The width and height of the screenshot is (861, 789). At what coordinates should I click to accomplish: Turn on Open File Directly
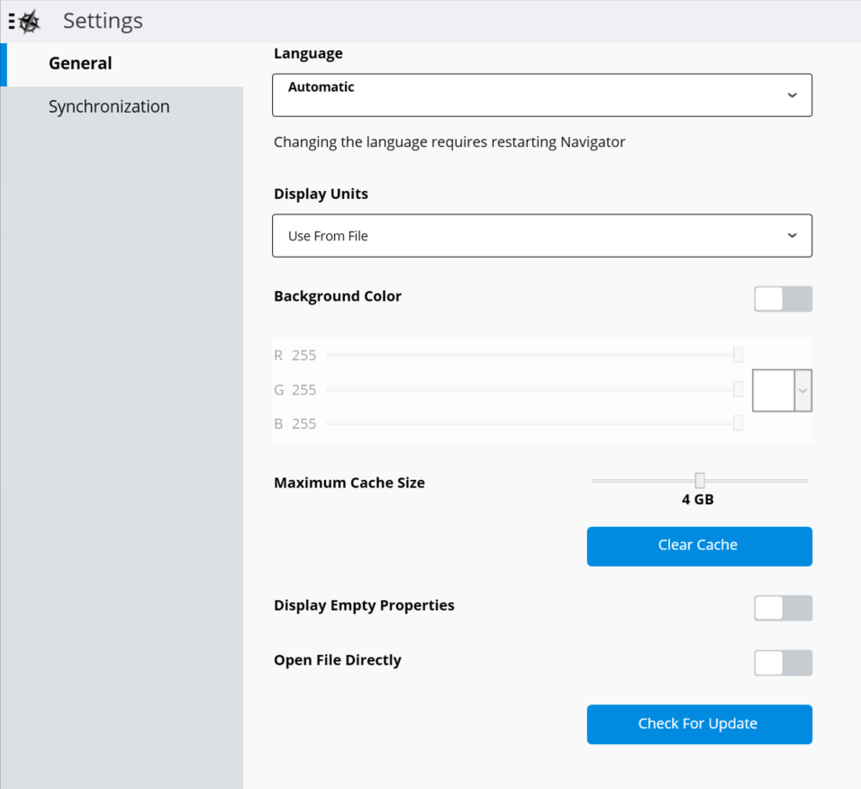[783, 663]
